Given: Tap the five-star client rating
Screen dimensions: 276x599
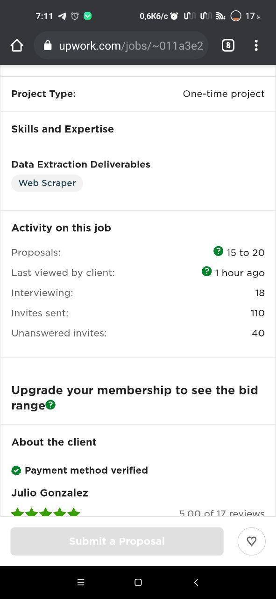Looking at the screenshot, I should [x=46, y=512].
